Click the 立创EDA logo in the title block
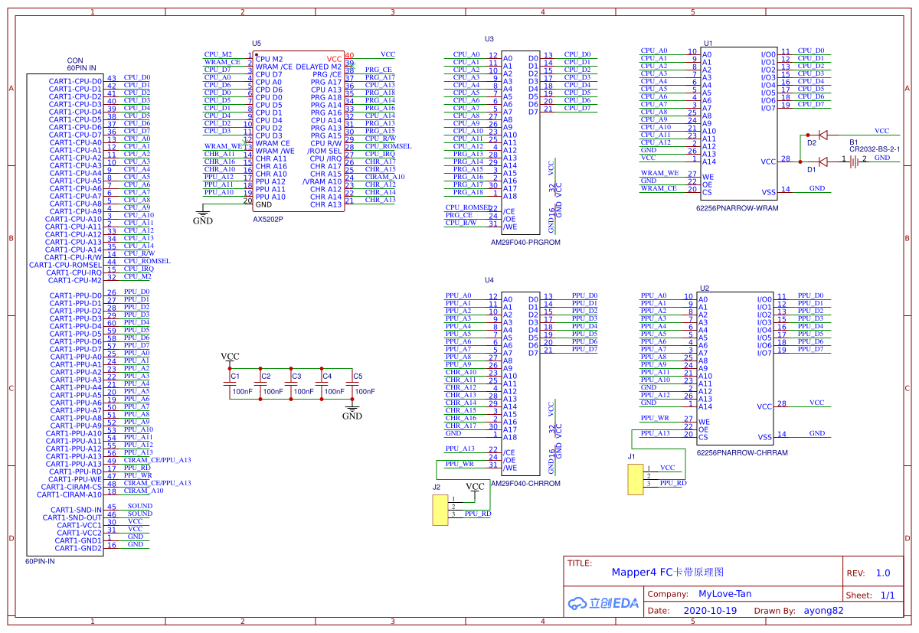The width and height of the screenshot is (919, 633). pos(603,603)
